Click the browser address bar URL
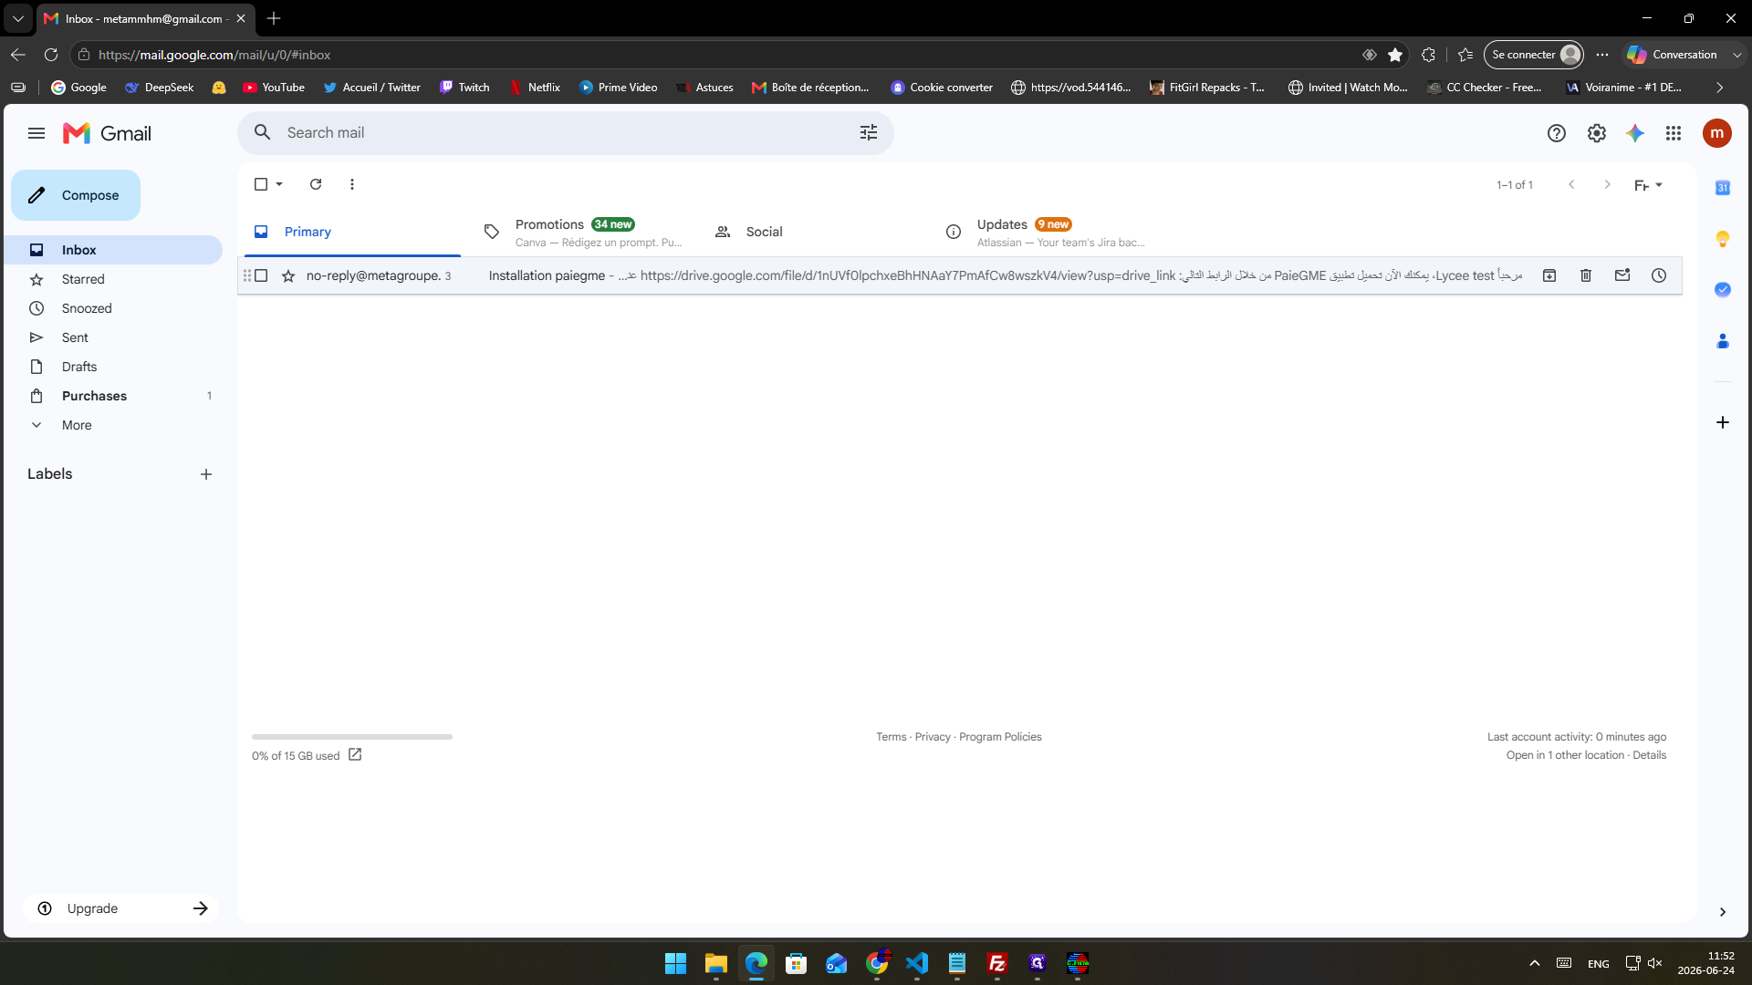 pos(214,55)
